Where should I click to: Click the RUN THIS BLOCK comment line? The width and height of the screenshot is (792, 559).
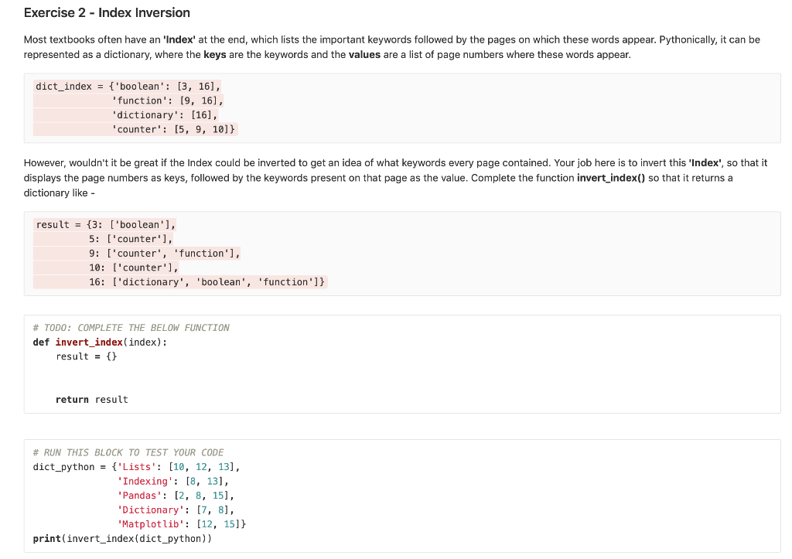[x=127, y=452]
